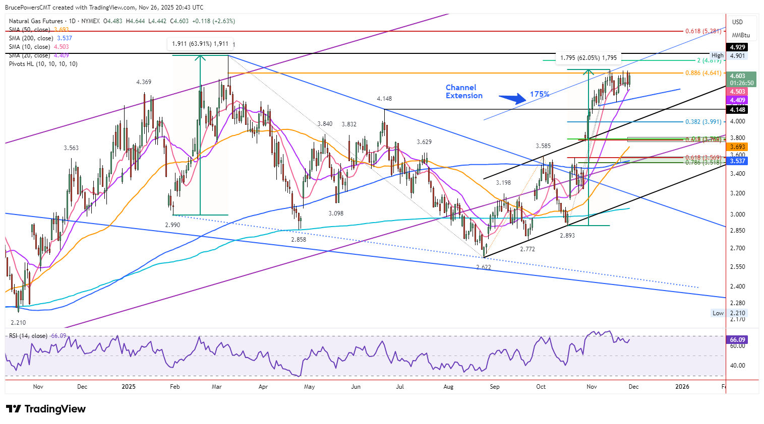Viewport: 764px width, 424px height.
Task: Click the 4.603 current price label
Action: click(x=737, y=76)
